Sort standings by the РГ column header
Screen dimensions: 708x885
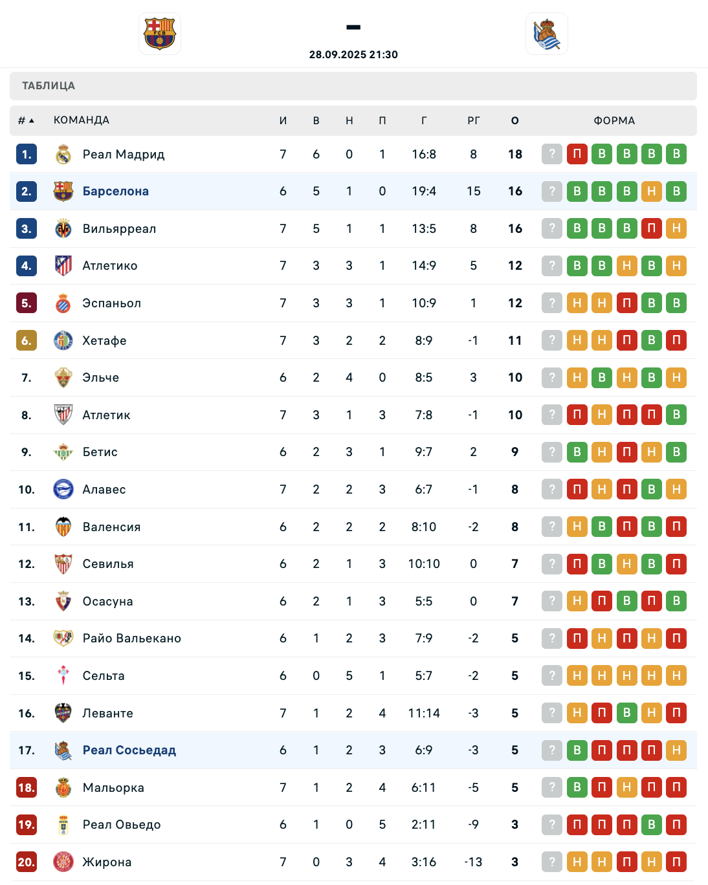point(474,120)
